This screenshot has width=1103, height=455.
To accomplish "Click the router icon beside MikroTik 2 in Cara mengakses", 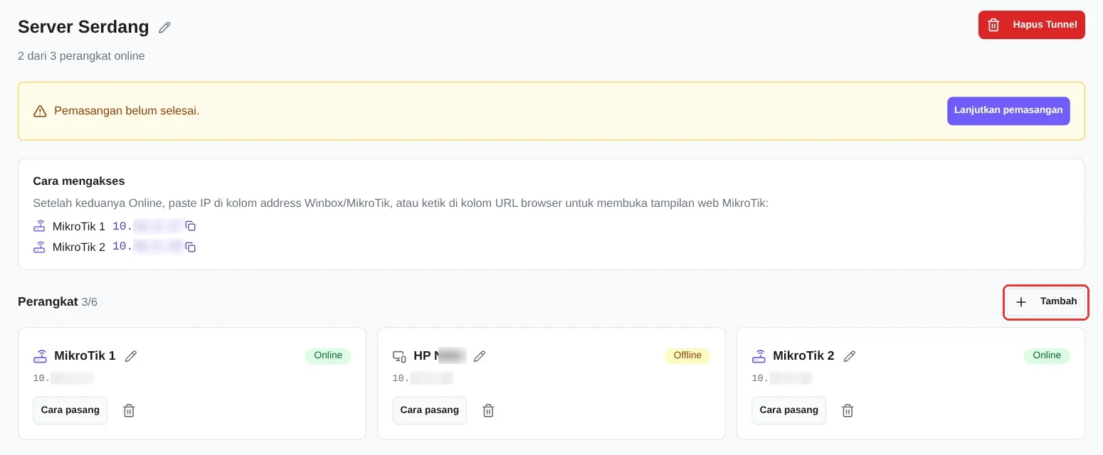I will [39, 247].
